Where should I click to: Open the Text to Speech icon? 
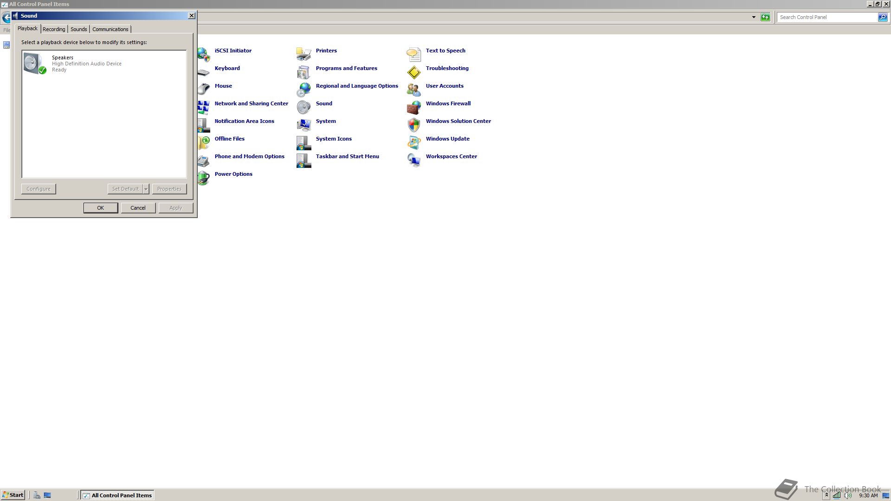click(414, 54)
